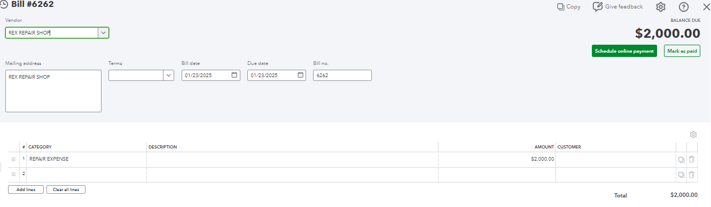Edit the Bill no. field

tap(342, 75)
